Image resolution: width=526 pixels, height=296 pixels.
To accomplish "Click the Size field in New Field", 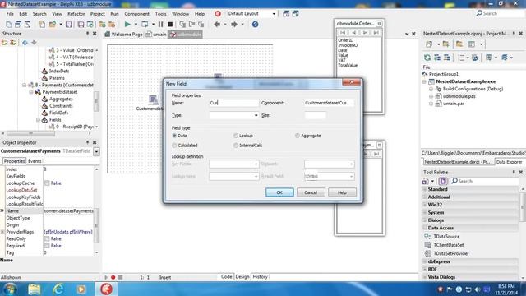I will click(316, 115).
